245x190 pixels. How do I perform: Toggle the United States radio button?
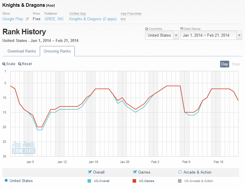6,180
